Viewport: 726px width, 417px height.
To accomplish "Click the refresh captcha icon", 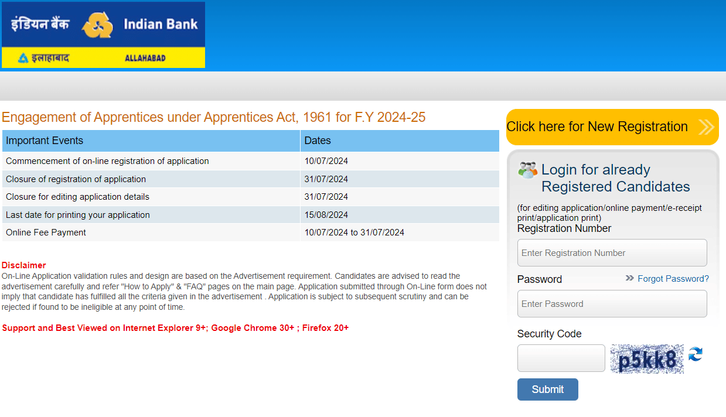I will pos(695,354).
